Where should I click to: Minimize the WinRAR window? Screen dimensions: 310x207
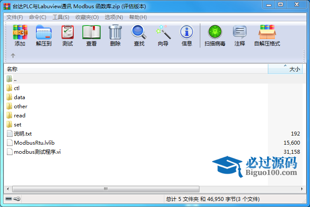[269, 4]
